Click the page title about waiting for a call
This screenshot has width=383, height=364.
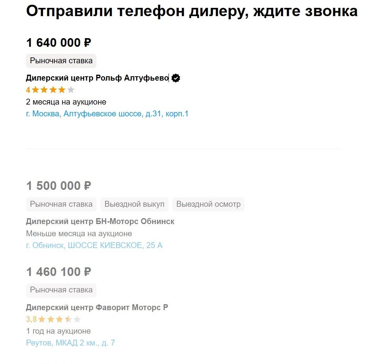192,11
